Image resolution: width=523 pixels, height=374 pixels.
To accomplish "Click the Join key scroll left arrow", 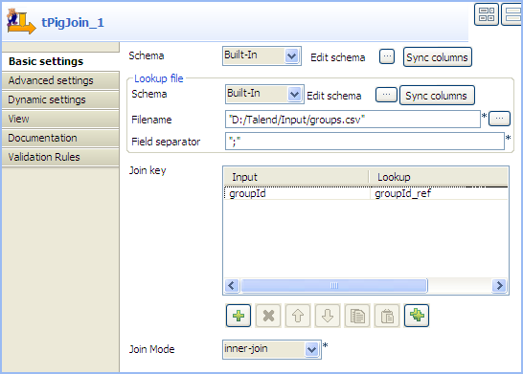I will (x=232, y=285).
